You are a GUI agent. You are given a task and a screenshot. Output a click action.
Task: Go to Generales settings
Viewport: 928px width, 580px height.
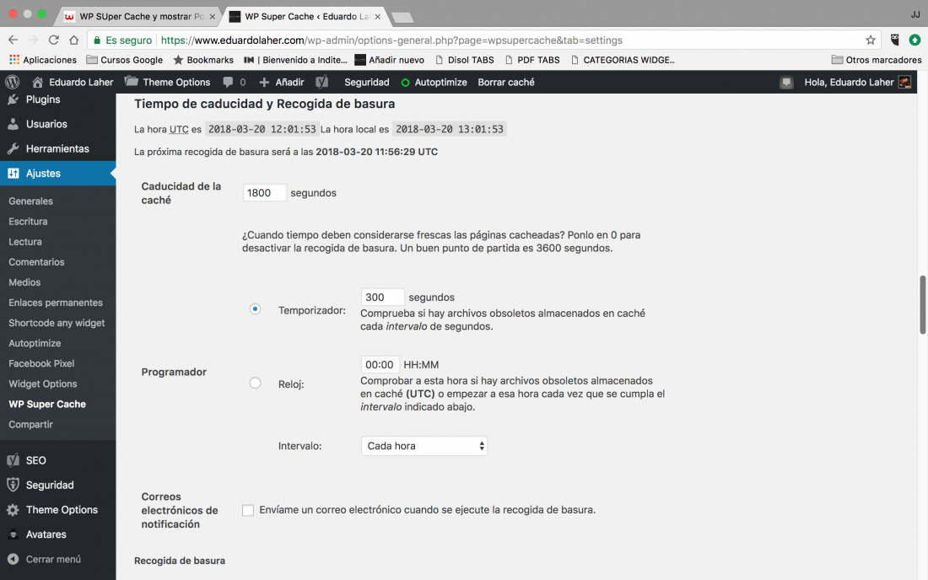[30, 201]
